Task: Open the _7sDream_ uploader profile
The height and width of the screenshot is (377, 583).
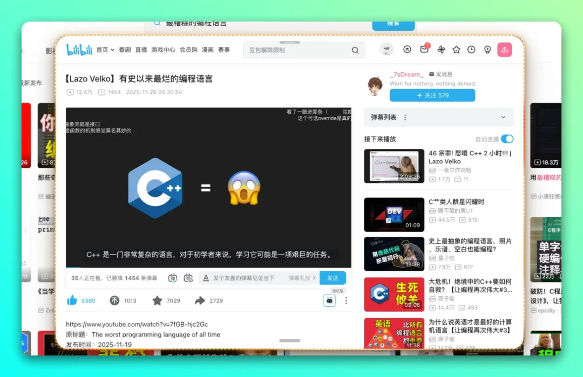Action: [x=406, y=74]
